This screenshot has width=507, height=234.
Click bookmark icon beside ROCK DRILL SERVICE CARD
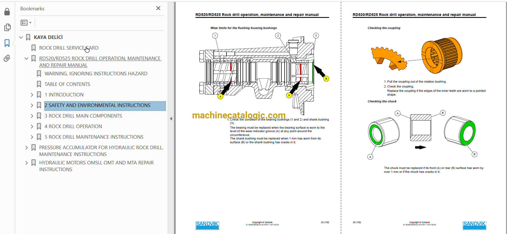pyautogui.click(x=34, y=48)
